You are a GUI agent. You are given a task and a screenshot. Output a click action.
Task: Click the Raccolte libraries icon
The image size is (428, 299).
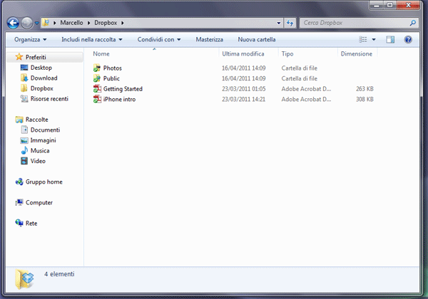[x=19, y=120]
